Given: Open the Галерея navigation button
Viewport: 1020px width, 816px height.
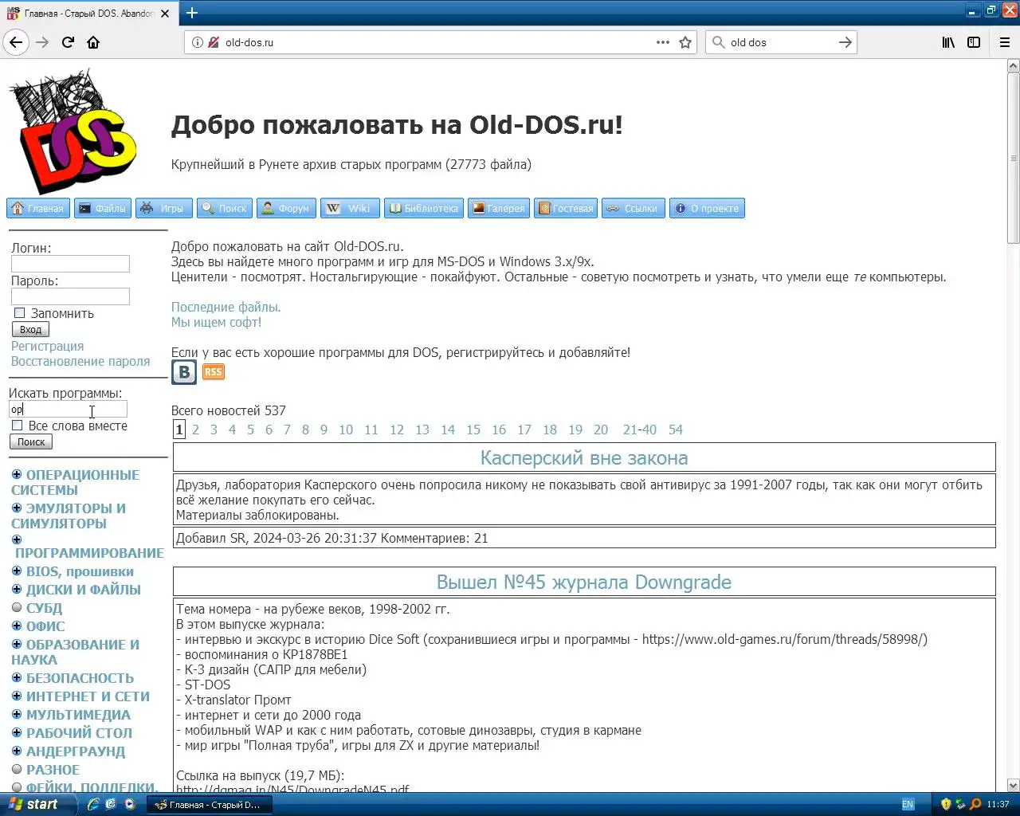Looking at the screenshot, I should click(x=499, y=208).
